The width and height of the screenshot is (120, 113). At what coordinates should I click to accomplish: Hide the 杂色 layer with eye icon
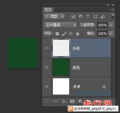click(x=47, y=48)
